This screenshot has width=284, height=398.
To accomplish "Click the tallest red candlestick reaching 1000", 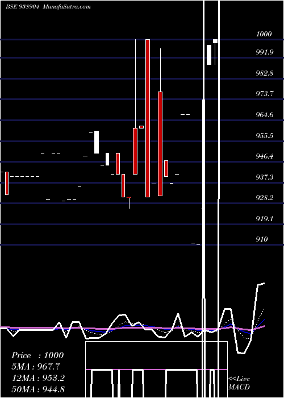I will 148,118.
